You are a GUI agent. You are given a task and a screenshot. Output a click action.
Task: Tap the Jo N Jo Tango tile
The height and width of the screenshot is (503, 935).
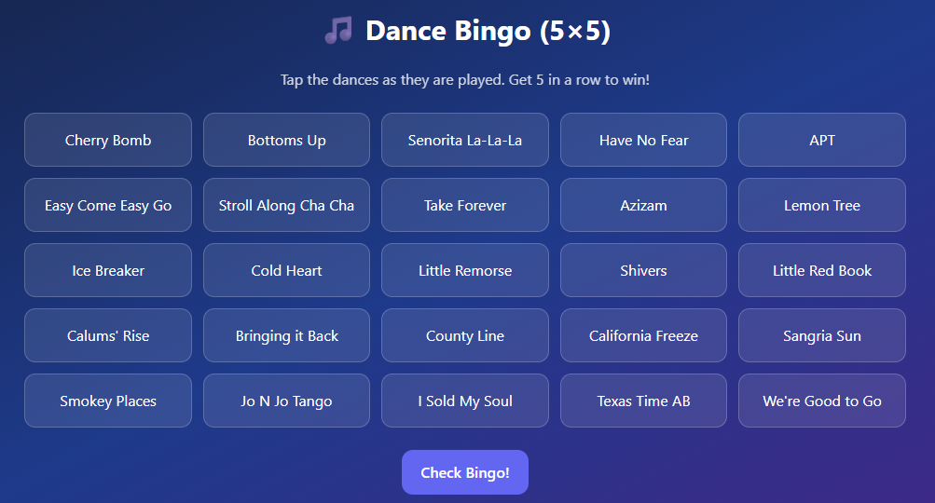(286, 401)
